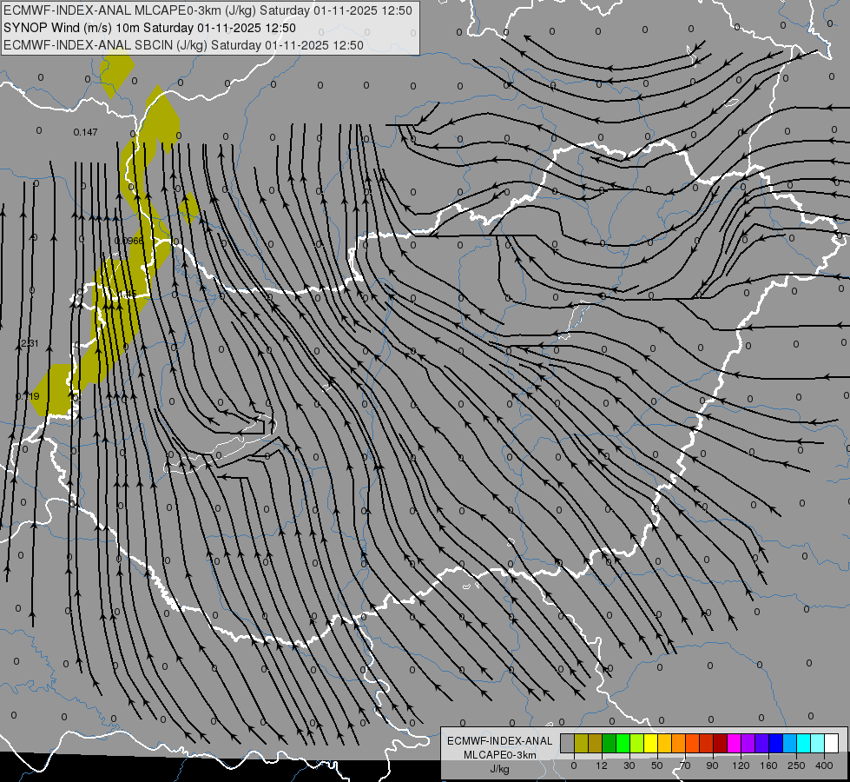
Task: Pick the magenta legend swatch
Action: click(735, 743)
